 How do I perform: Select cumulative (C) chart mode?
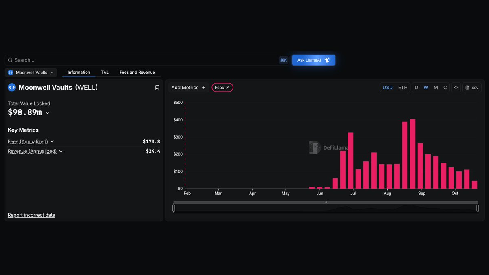point(445,88)
